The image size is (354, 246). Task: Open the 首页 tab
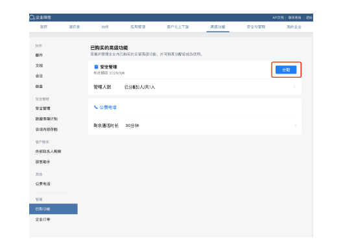(43, 27)
